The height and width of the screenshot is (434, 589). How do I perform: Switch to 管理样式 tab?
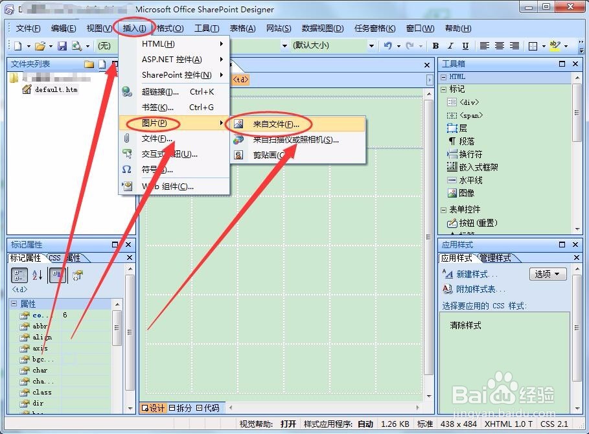point(495,258)
